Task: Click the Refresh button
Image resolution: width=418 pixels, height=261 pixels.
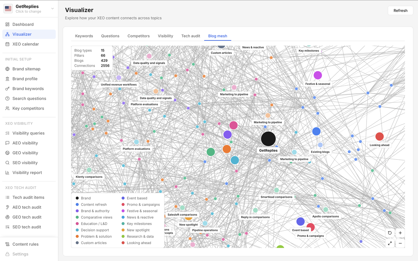Action: click(x=401, y=10)
